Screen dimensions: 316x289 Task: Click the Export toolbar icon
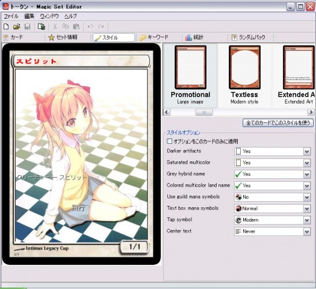point(42,26)
